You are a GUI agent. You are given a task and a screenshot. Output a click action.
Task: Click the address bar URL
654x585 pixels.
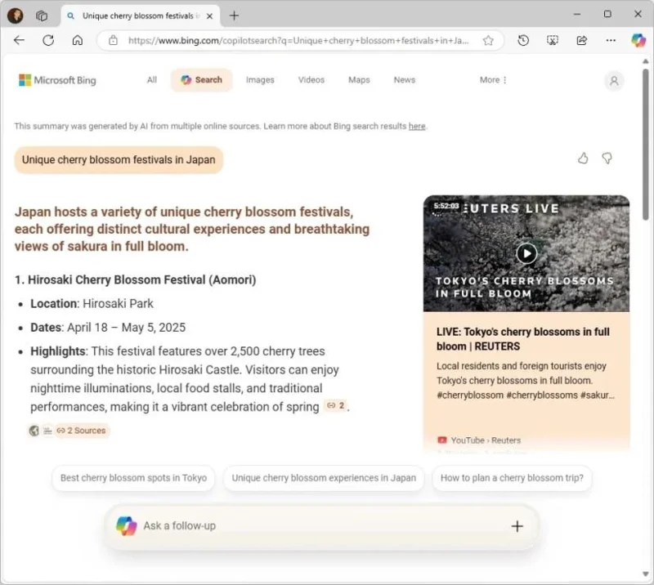pos(298,41)
